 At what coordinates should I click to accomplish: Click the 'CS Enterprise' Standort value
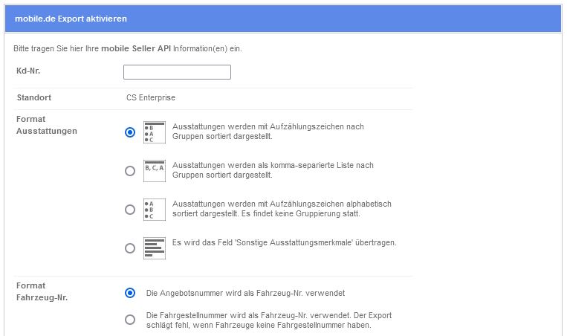151,97
